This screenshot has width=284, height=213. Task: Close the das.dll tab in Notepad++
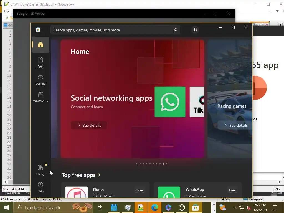tap(266, 25)
